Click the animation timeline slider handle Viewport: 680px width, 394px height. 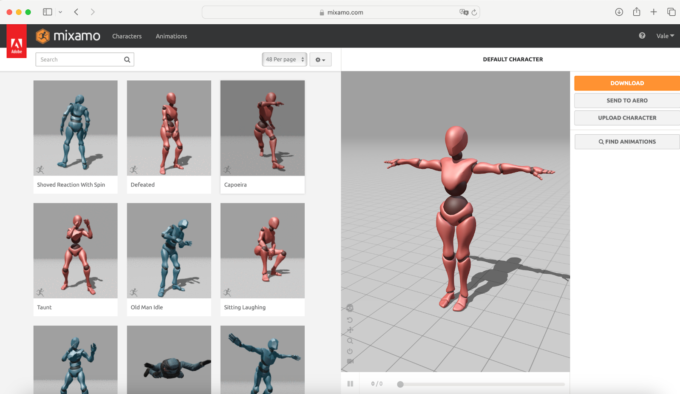(400, 384)
